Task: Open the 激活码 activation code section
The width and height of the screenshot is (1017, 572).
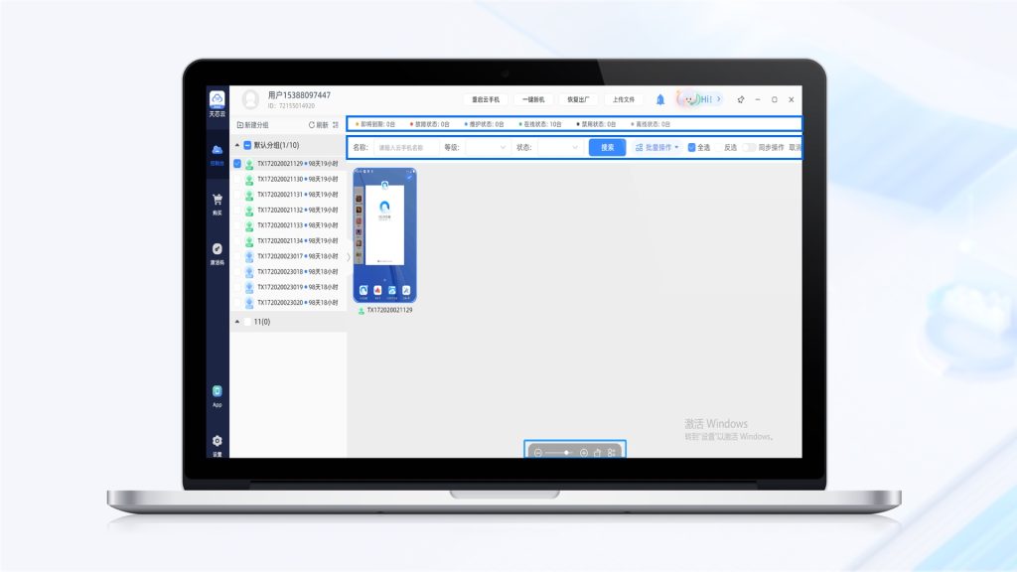Action: [217, 253]
